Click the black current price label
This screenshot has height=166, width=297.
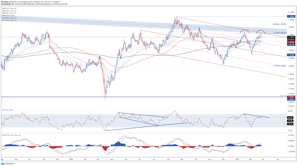point(291,37)
